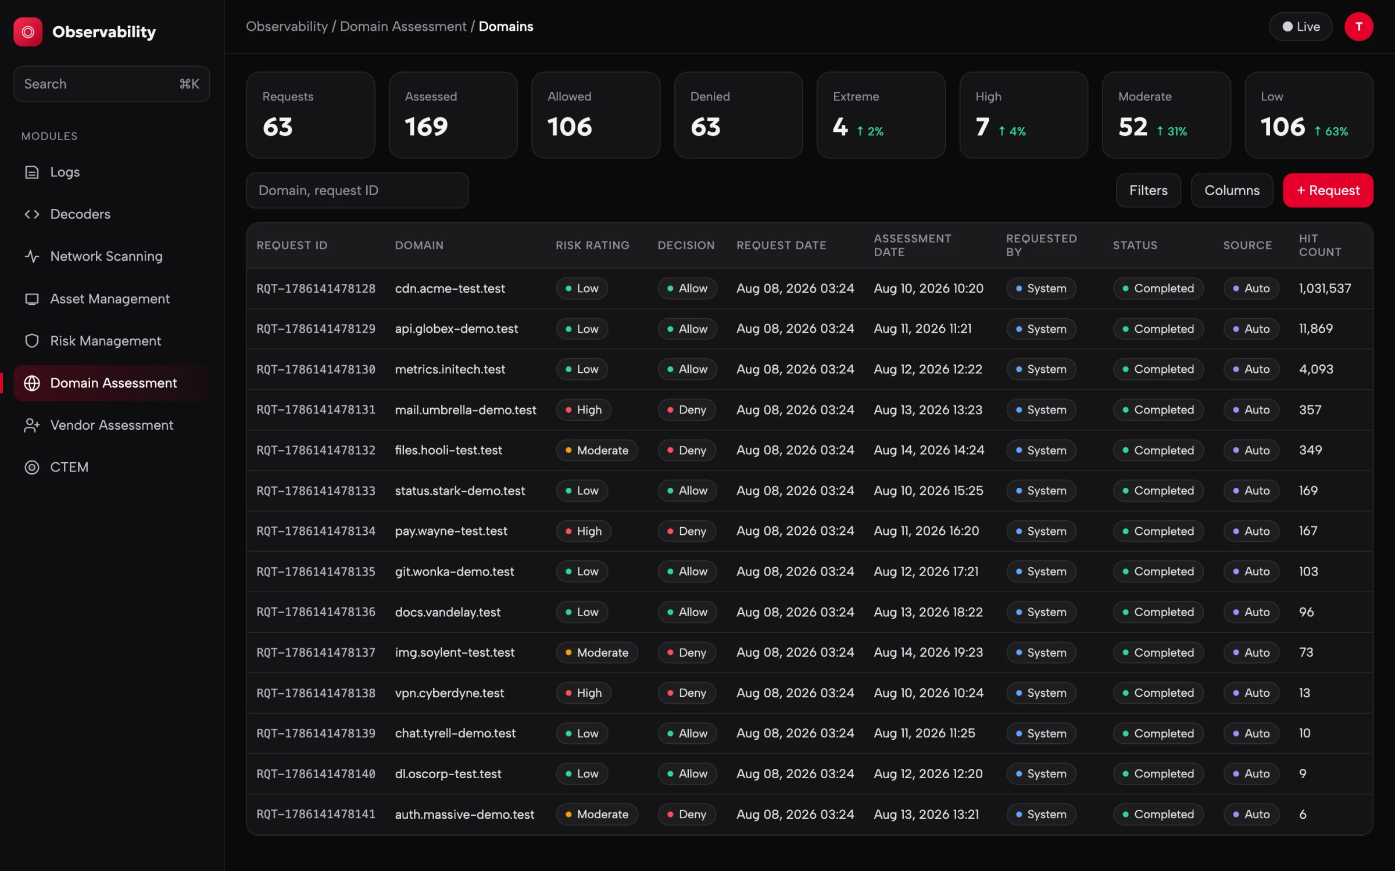
Task: Open Network Scanning module
Action: click(112, 256)
